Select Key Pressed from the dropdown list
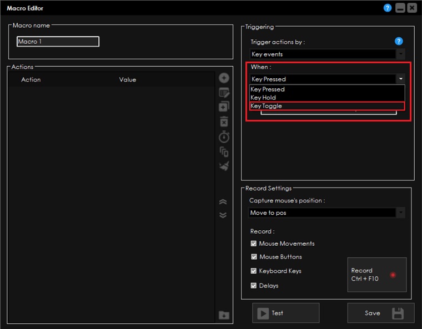 point(327,89)
